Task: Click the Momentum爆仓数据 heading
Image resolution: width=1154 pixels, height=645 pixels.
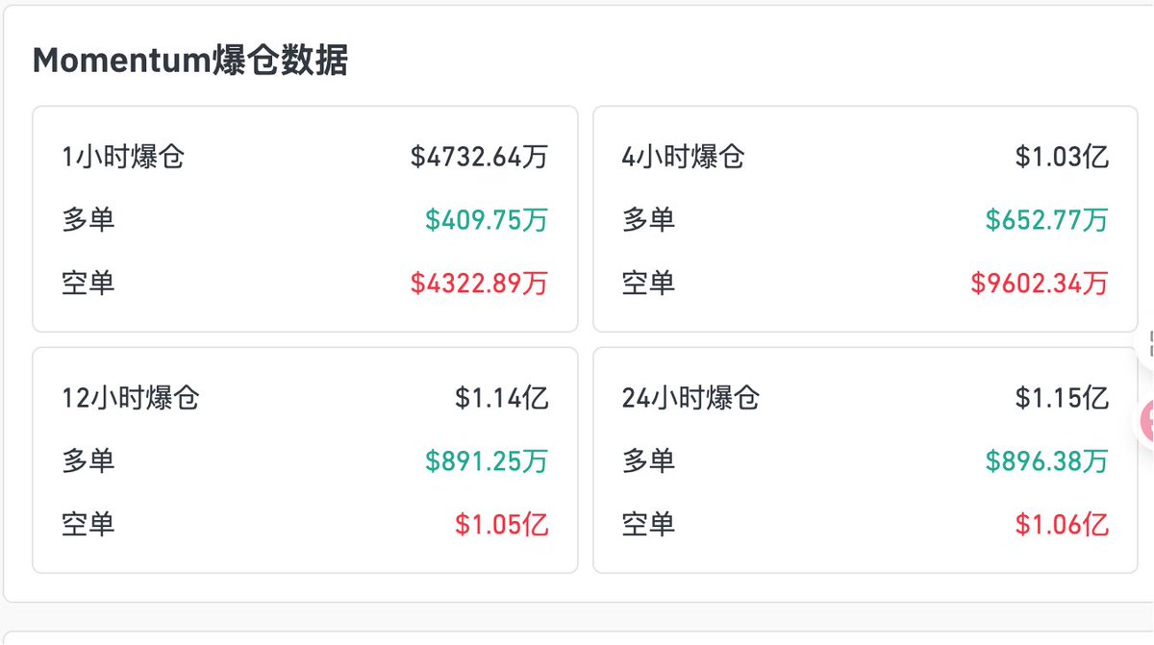Action: pyautogui.click(x=190, y=61)
